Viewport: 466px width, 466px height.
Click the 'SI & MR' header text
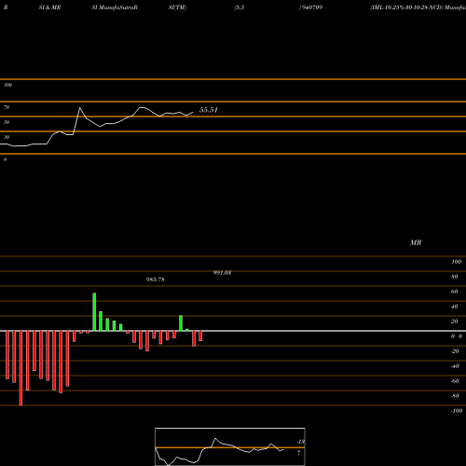[49, 7]
